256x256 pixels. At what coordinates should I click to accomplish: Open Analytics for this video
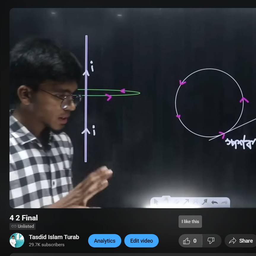[x=105, y=241]
